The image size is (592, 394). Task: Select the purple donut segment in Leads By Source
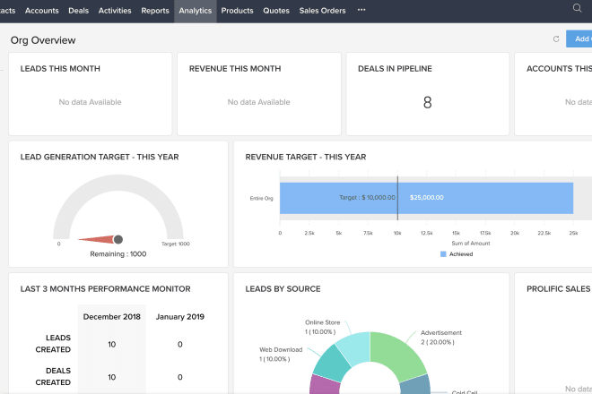point(324,384)
